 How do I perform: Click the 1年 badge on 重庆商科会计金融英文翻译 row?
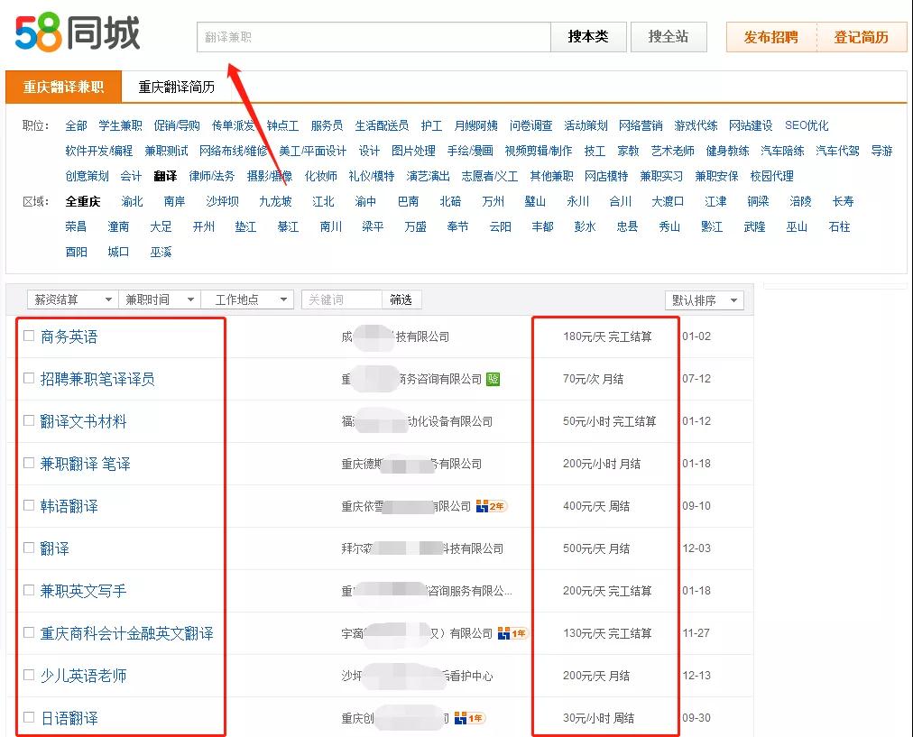pos(512,633)
